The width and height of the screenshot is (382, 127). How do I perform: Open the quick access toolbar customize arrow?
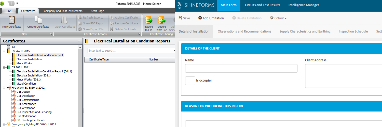click(17, 4)
